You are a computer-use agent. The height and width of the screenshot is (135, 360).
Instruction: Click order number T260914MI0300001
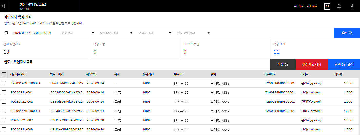[280, 102]
